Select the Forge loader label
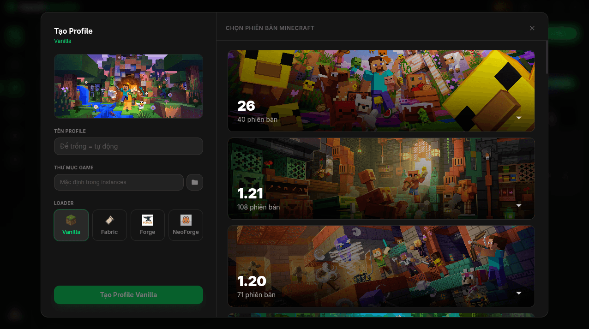The image size is (589, 329). click(148, 232)
